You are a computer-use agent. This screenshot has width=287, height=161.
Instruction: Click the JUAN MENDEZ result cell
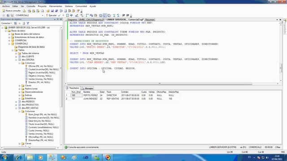point(91,99)
